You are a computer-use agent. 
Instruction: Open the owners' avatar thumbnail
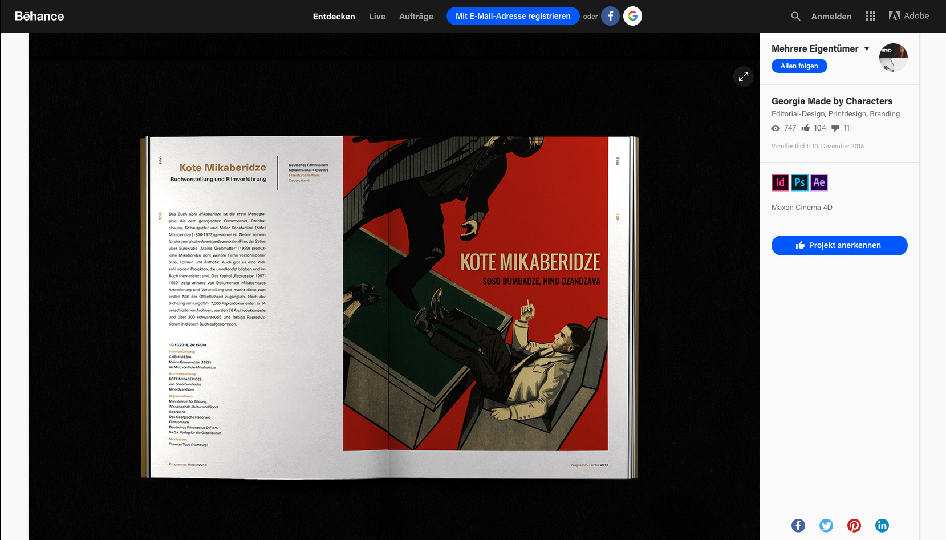(894, 58)
